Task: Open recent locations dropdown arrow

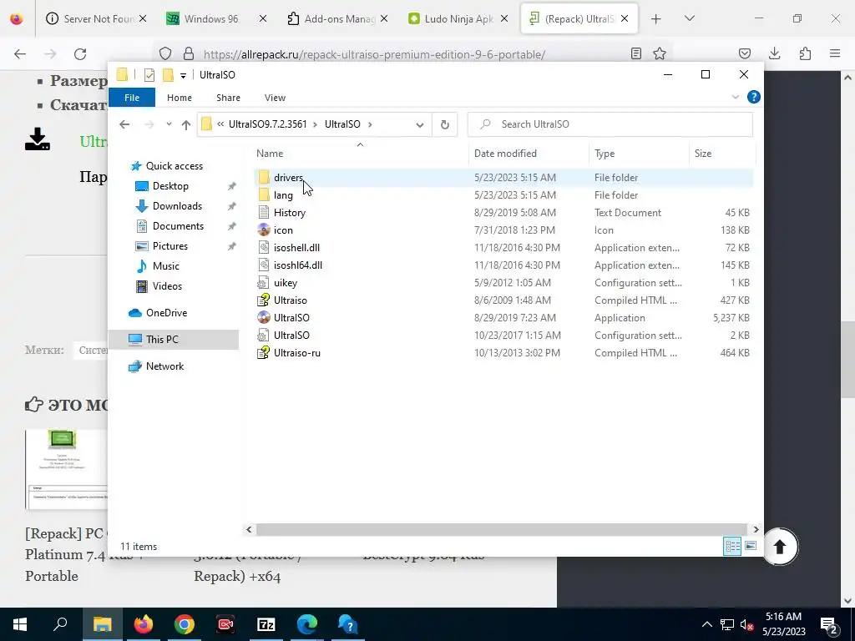Action: [169, 124]
